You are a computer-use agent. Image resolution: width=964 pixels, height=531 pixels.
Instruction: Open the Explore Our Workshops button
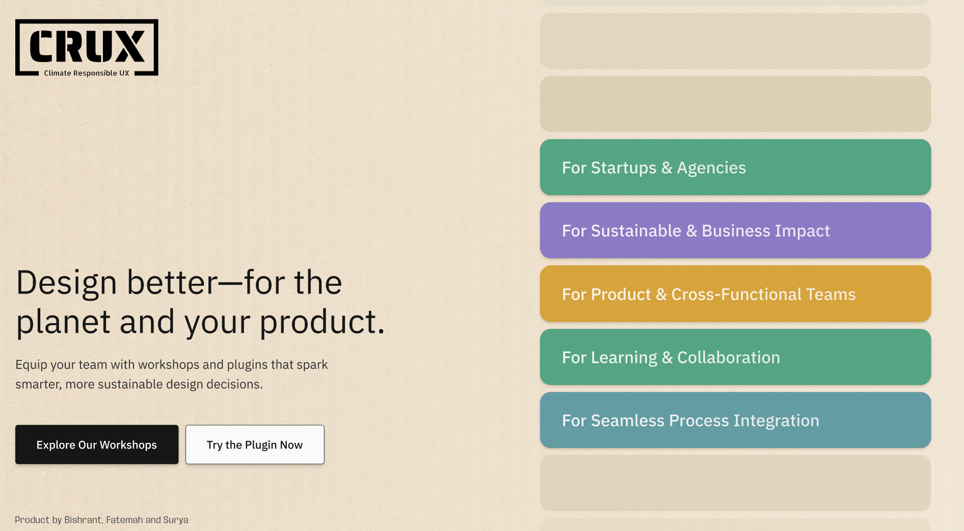click(x=97, y=445)
